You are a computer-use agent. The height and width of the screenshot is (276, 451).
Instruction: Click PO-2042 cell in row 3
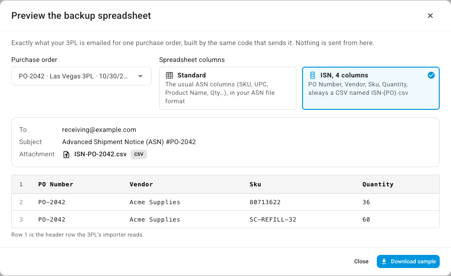tap(52, 219)
